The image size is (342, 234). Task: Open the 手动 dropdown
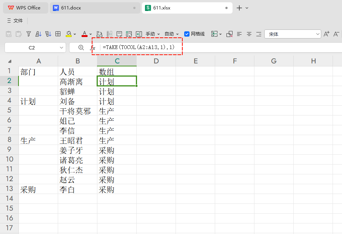click(x=153, y=34)
